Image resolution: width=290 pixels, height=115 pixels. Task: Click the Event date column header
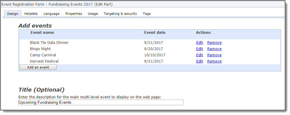(x=154, y=33)
